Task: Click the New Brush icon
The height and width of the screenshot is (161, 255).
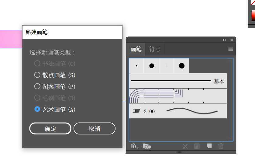Action: pos(209,146)
